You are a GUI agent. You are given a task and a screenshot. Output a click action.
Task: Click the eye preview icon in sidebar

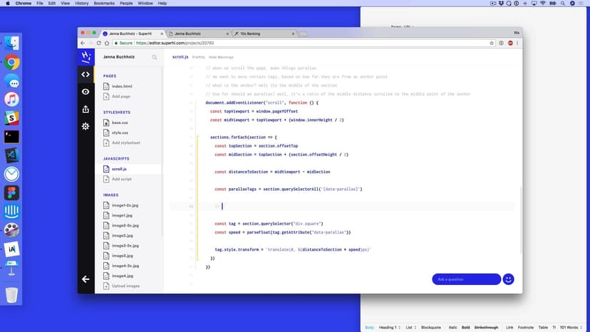86,91
